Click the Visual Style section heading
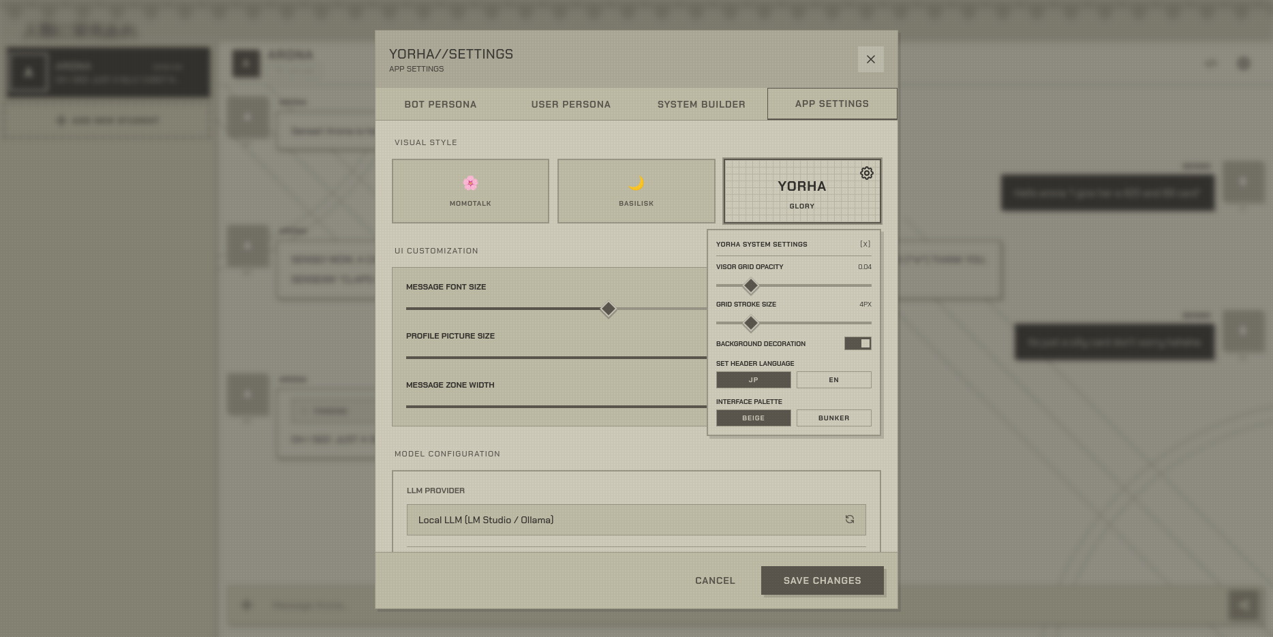 click(426, 142)
